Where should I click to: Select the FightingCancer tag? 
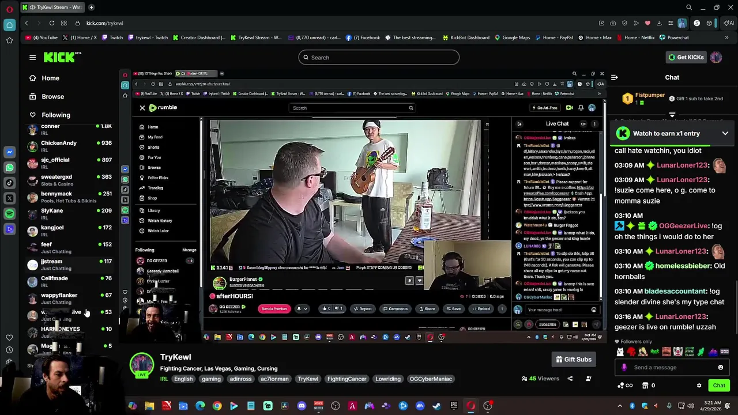[347, 379]
